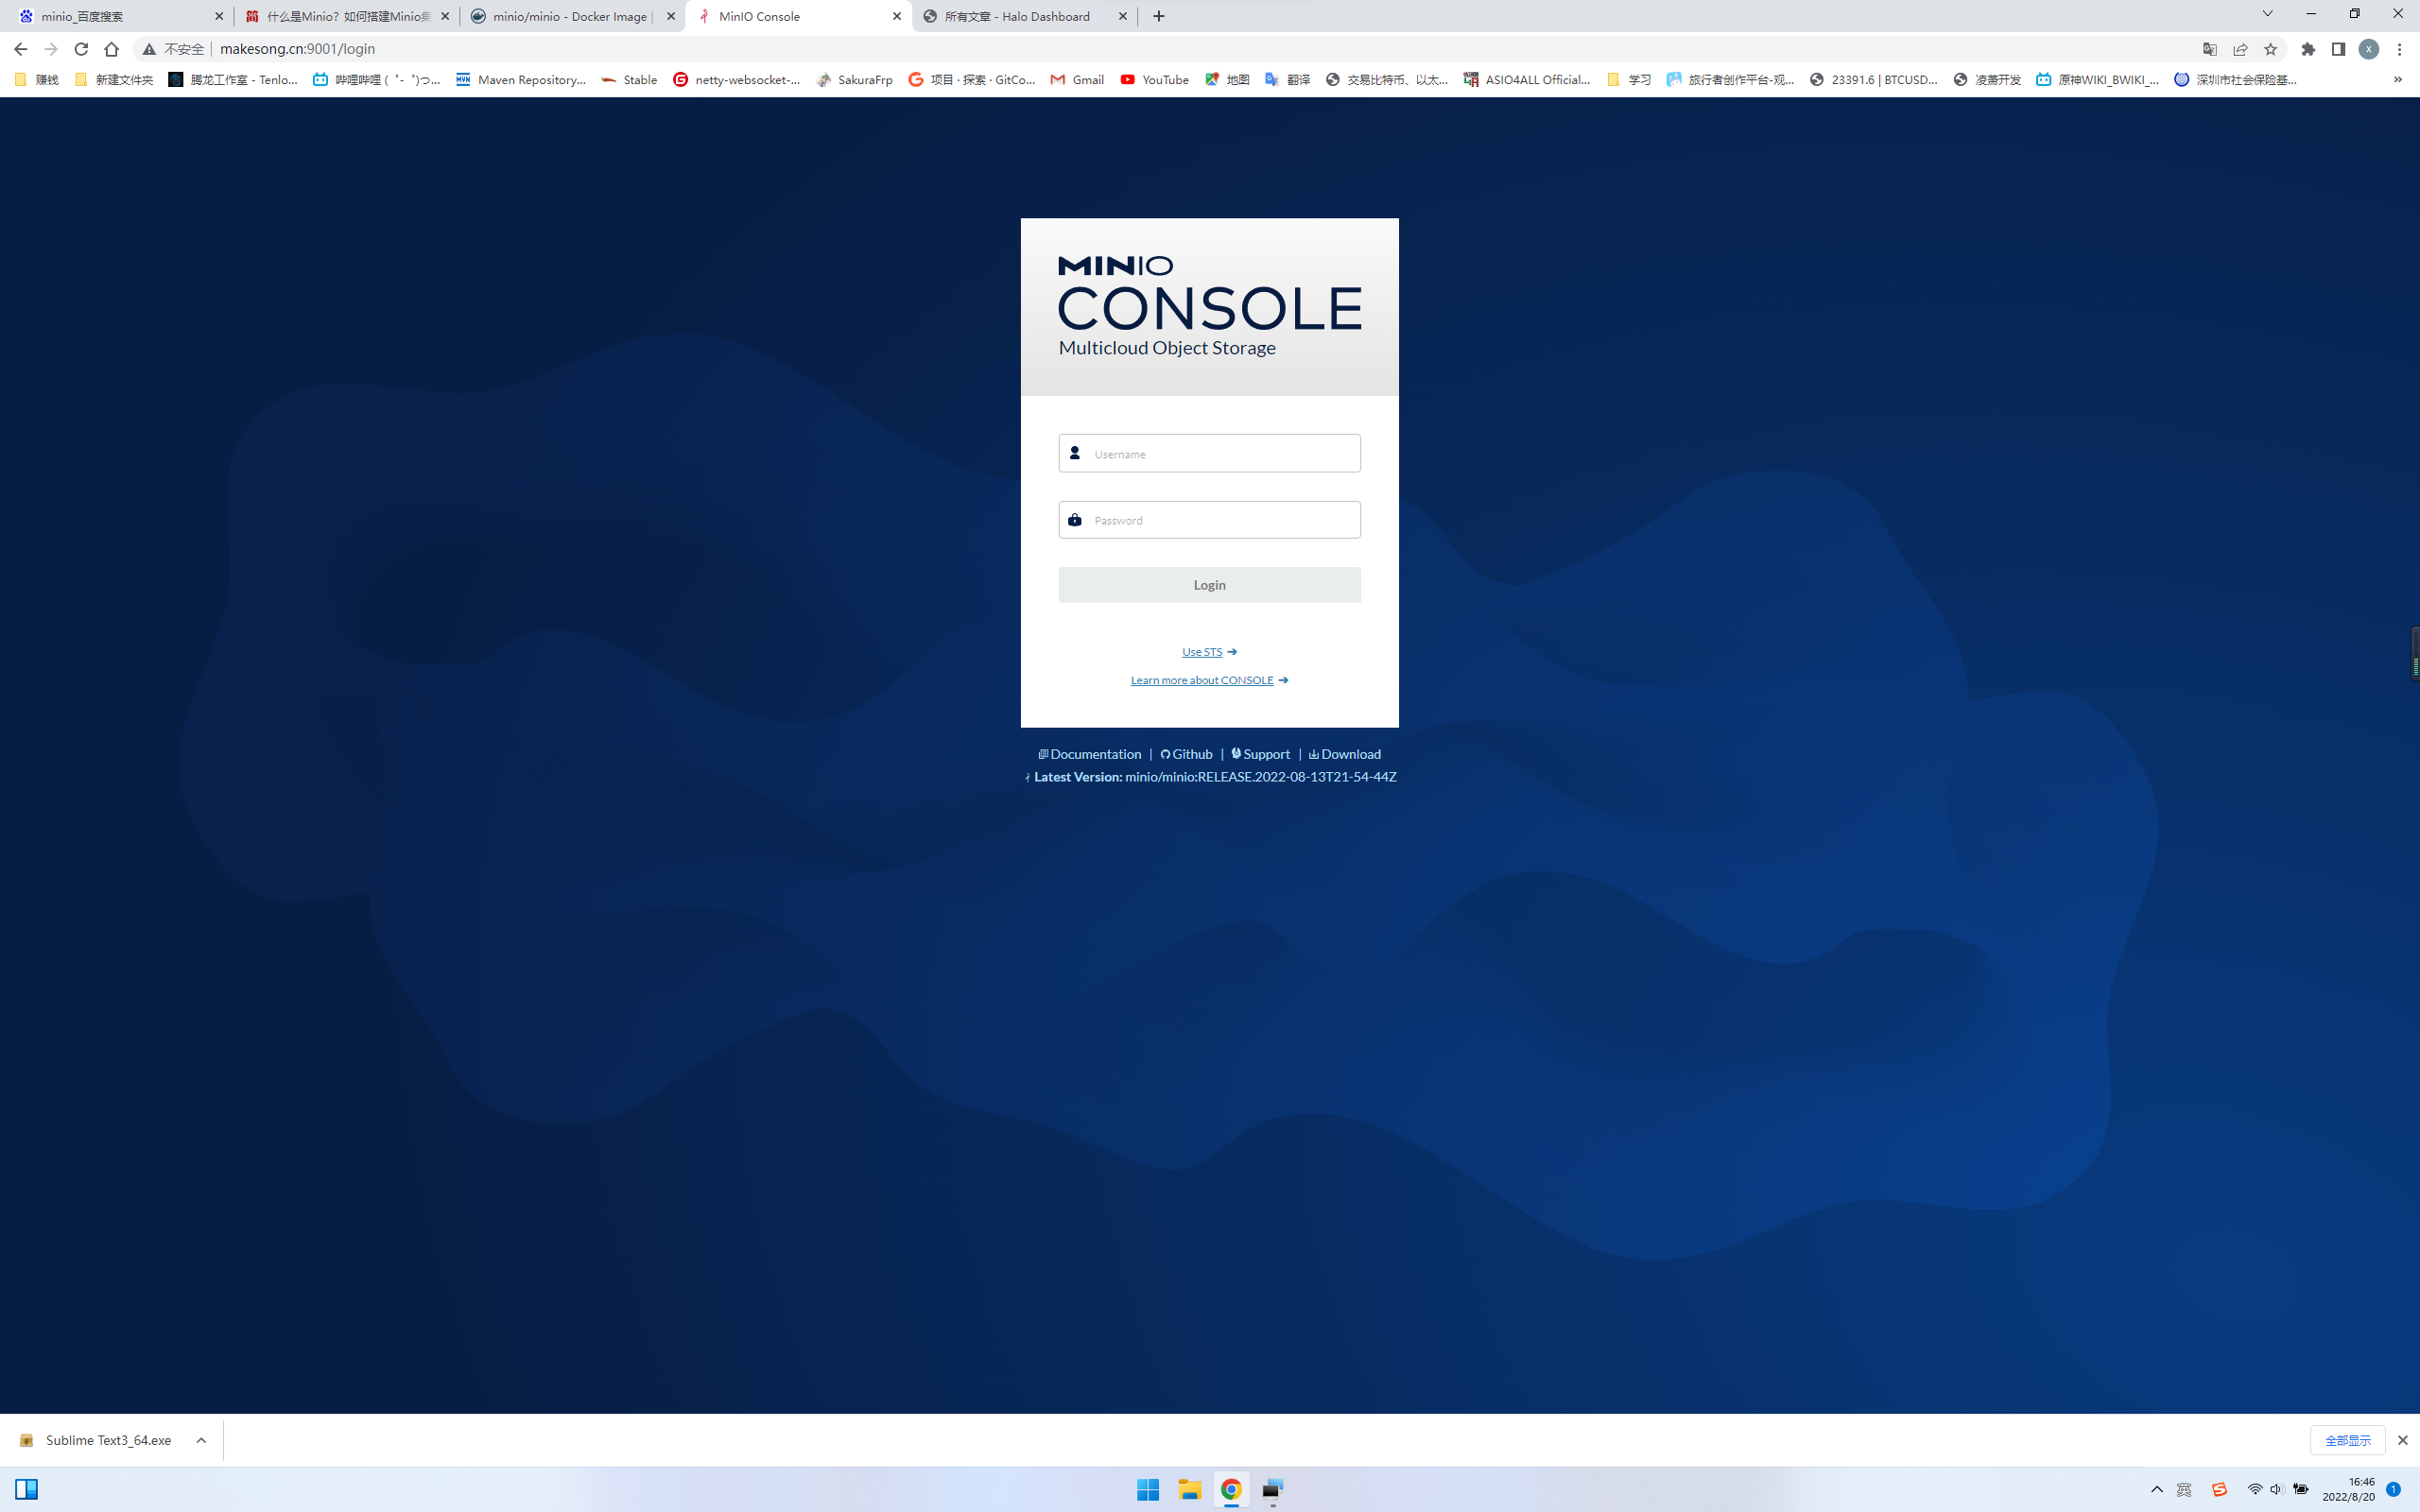Click the 全部显示 downloads button
The image size is (2420, 1512).
coord(2347,1440)
